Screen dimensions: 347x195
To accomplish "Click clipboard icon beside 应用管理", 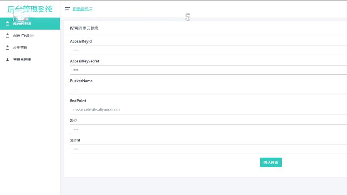I will pyautogui.click(x=8, y=47).
